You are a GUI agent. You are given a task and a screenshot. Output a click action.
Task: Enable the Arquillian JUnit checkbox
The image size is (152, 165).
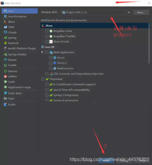[47, 31]
